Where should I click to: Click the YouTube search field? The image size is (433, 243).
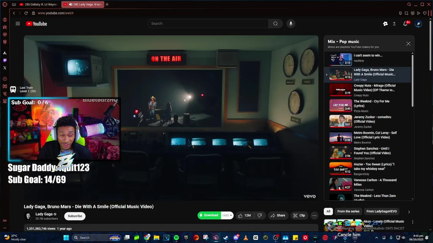tap(208, 24)
